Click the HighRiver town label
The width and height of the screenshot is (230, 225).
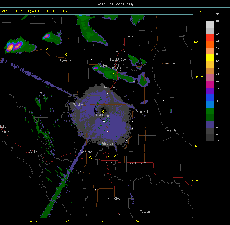115,199
